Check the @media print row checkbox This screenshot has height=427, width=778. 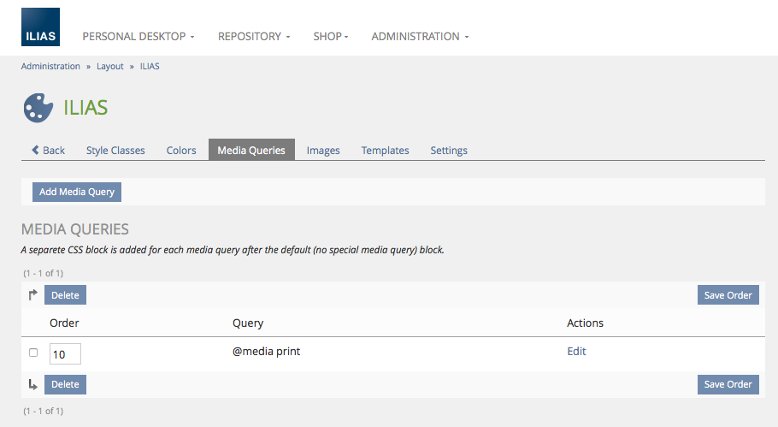pyautogui.click(x=33, y=353)
